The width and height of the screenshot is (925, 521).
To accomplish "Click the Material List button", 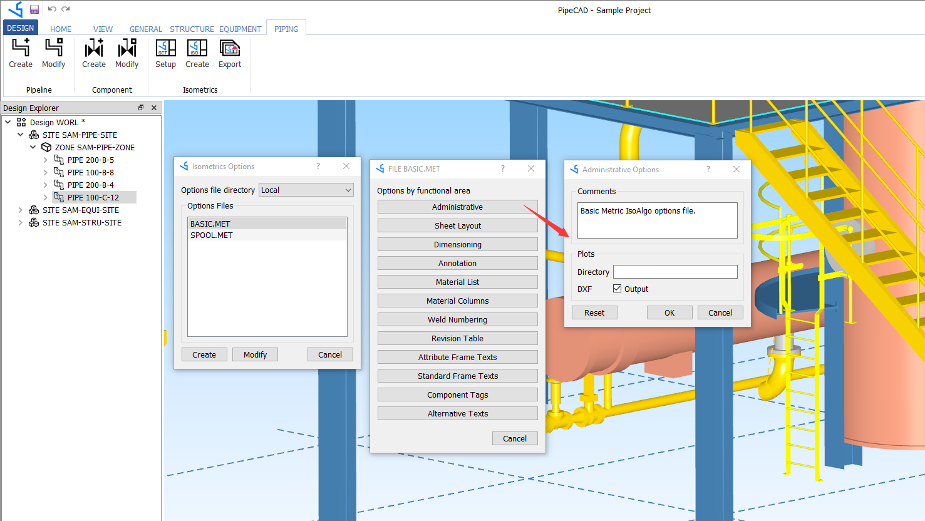I will [x=458, y=282].
